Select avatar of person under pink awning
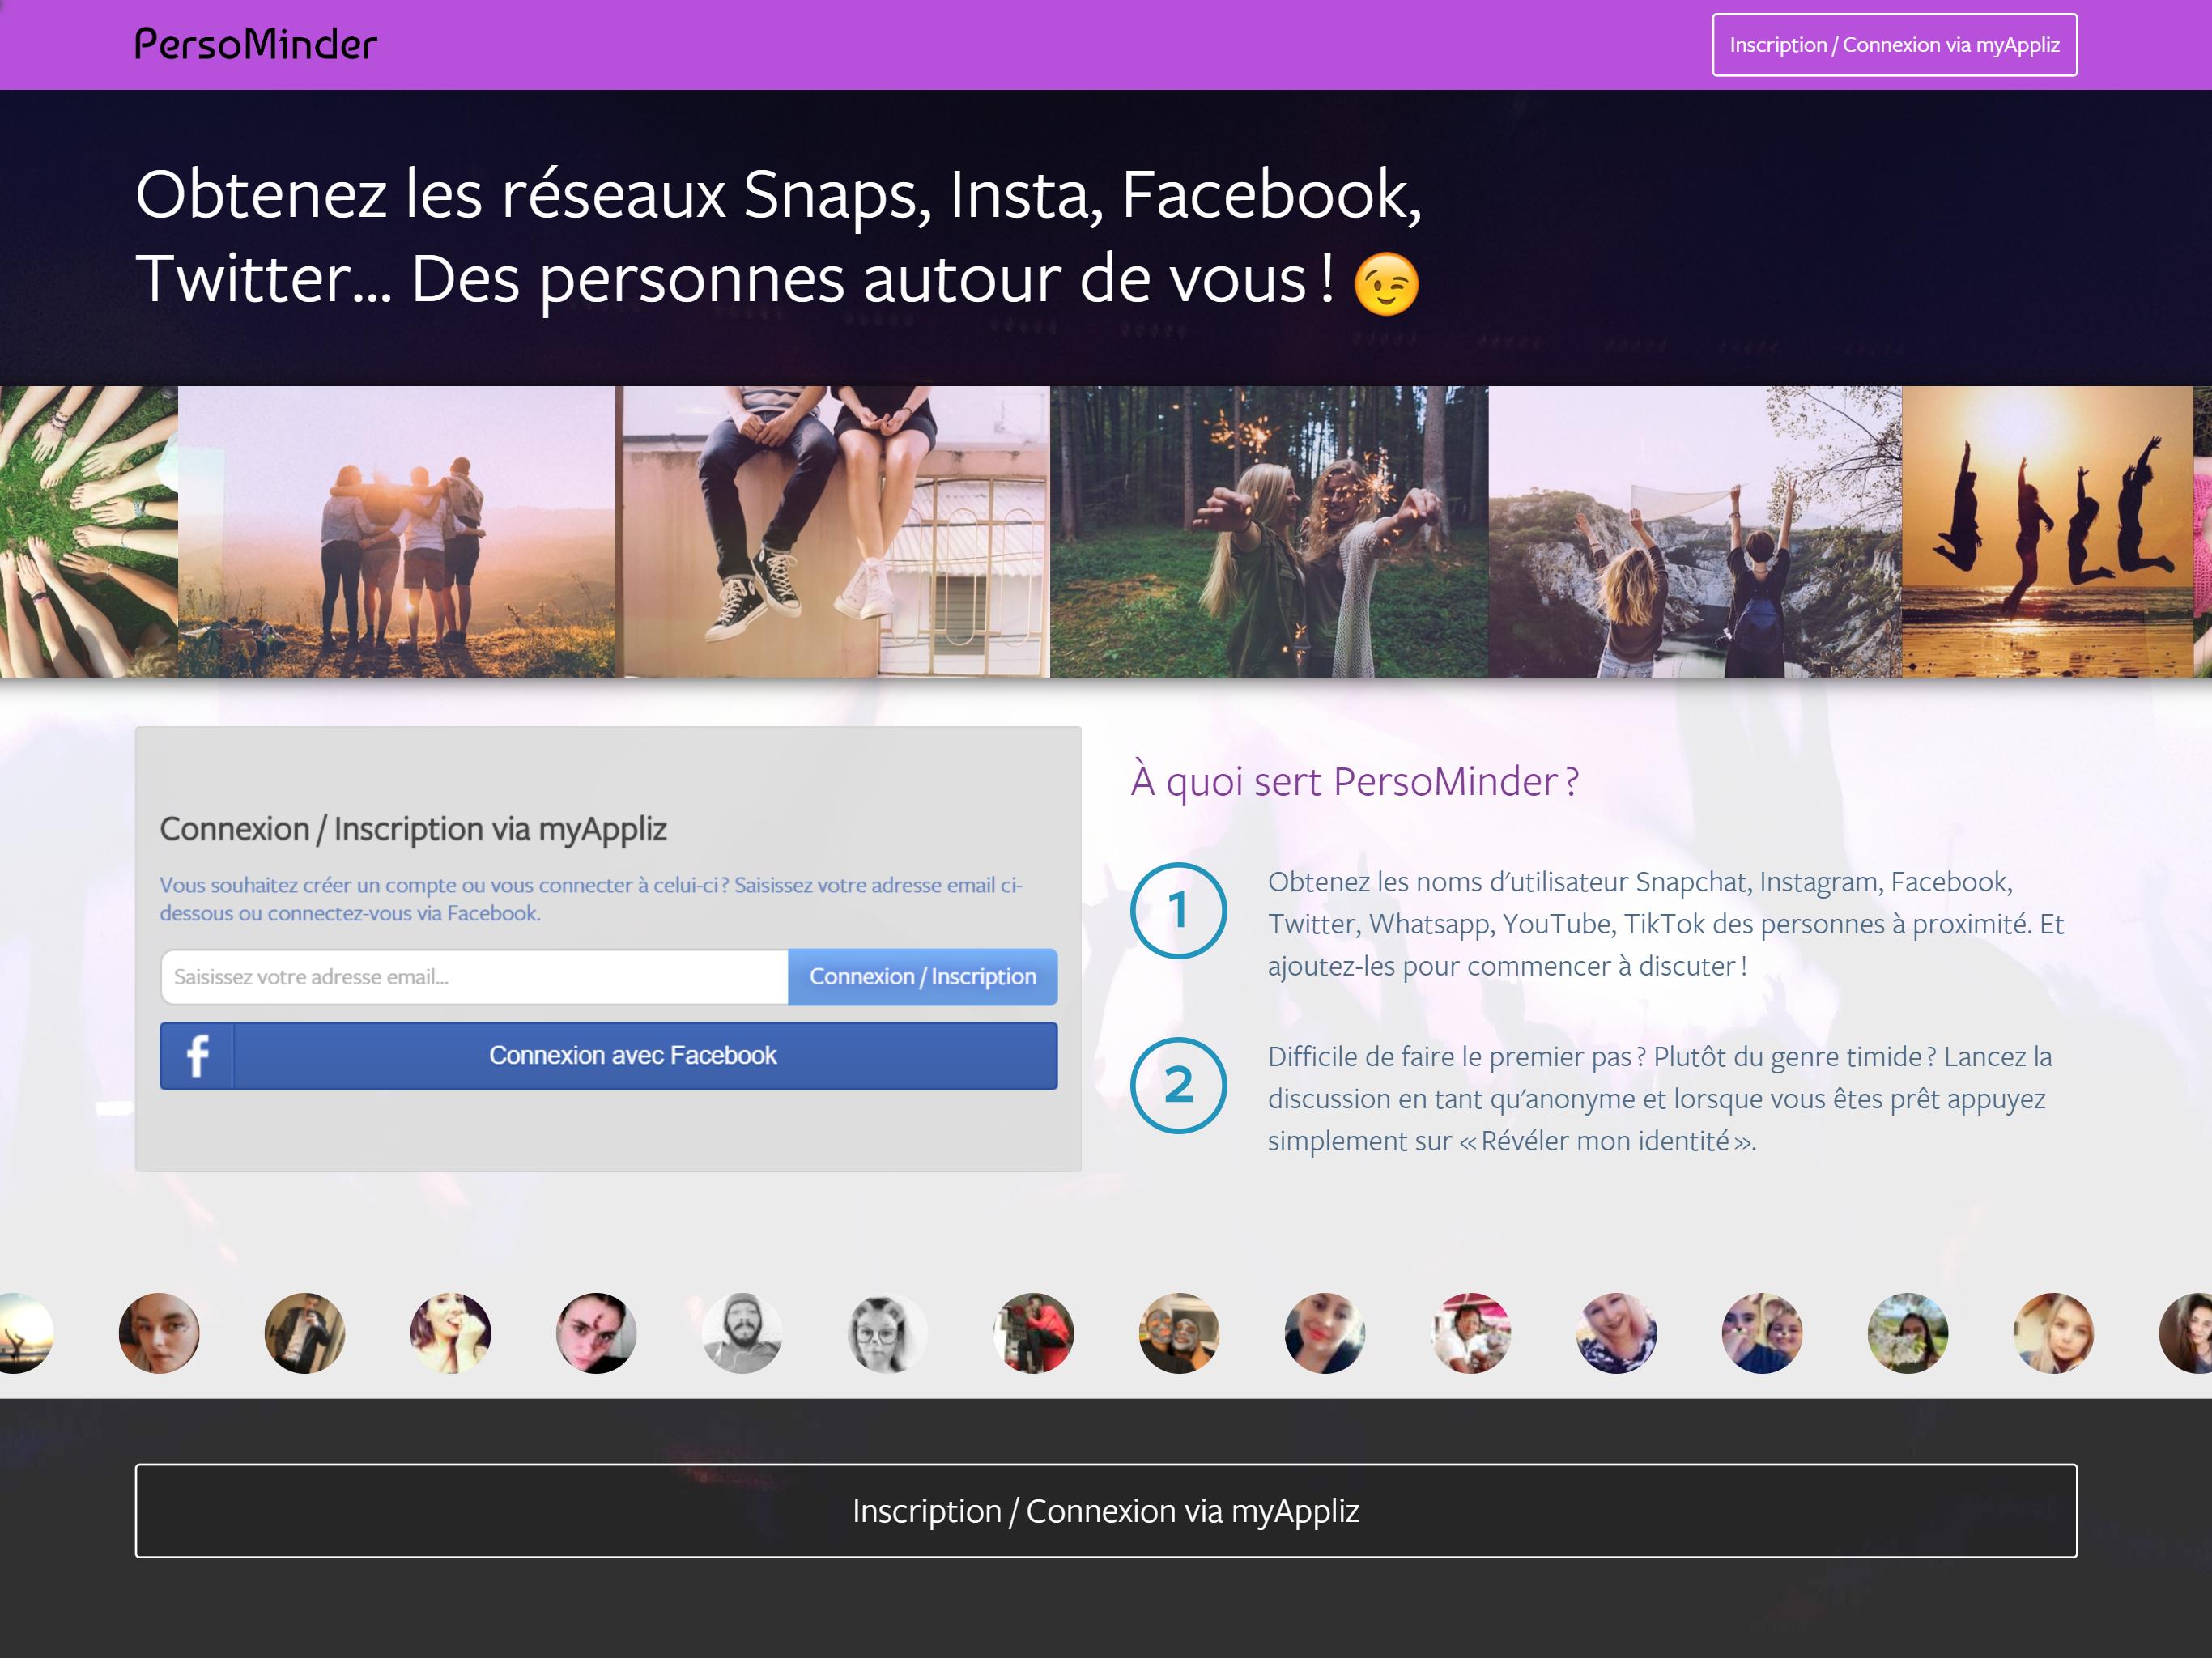2212x1658 pixels. 1470,1333
